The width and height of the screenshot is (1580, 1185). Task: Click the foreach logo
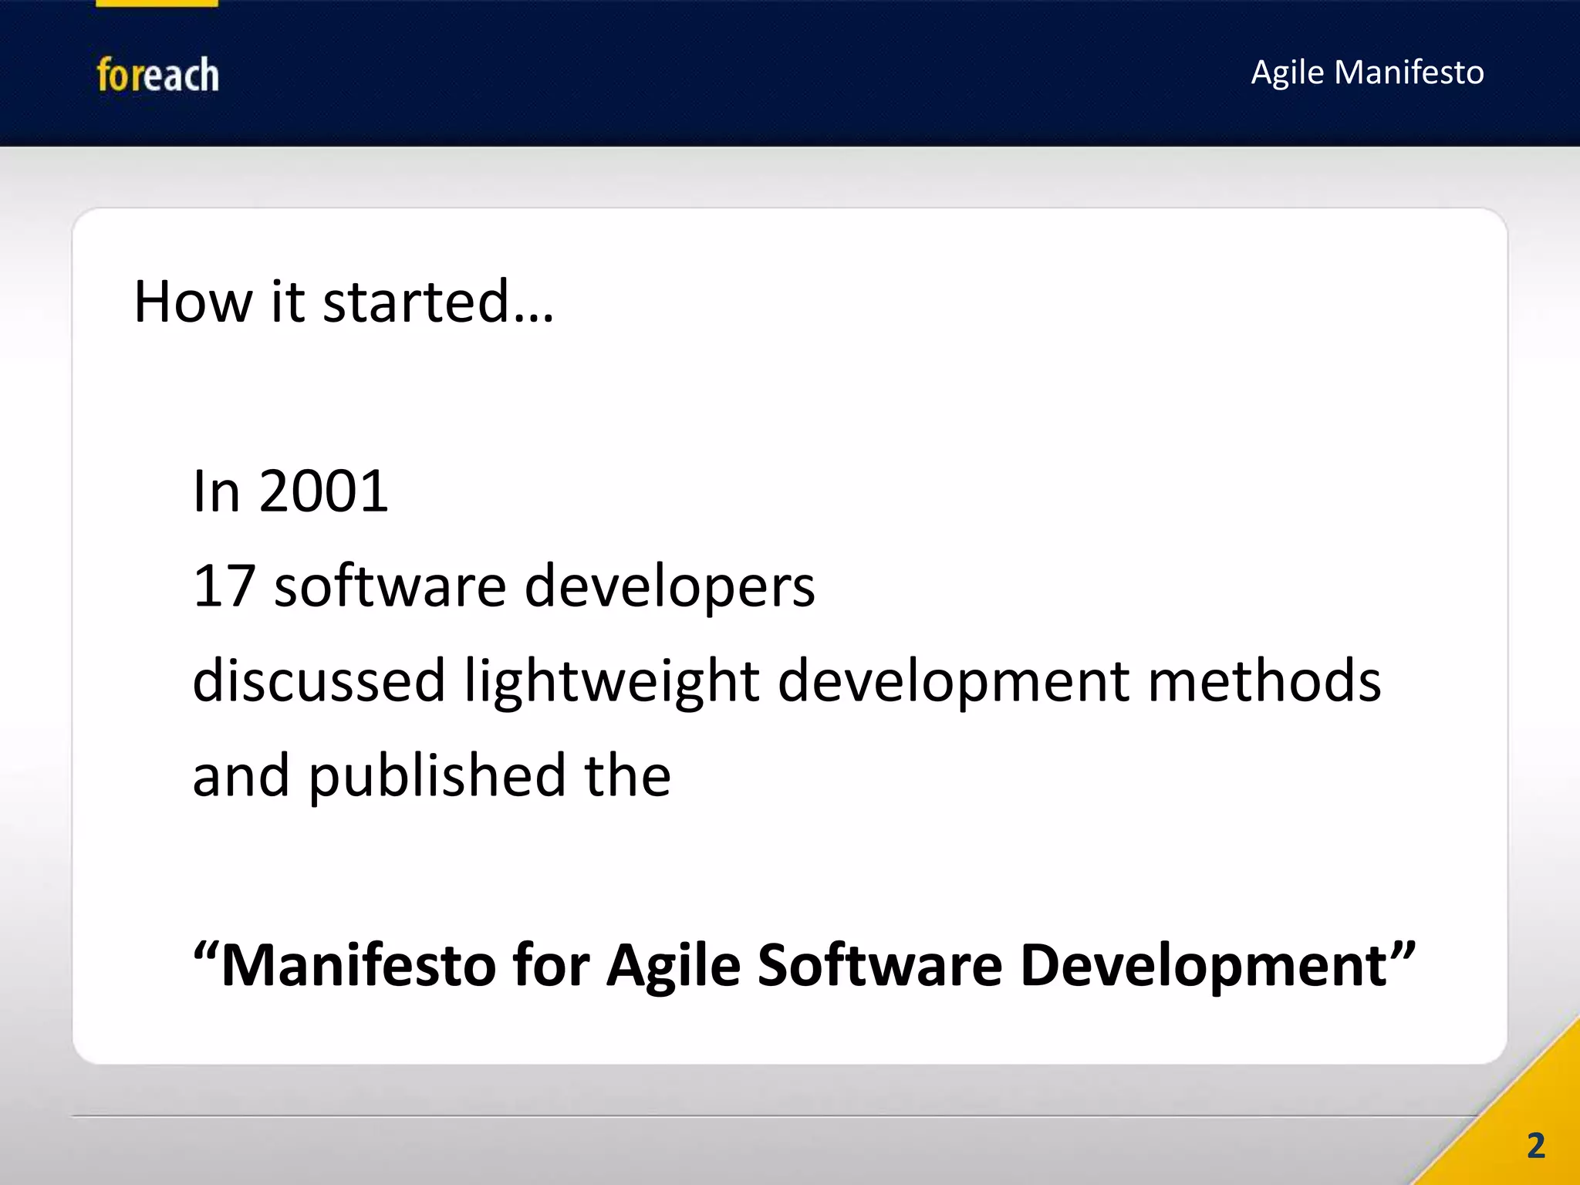point(157,75)
